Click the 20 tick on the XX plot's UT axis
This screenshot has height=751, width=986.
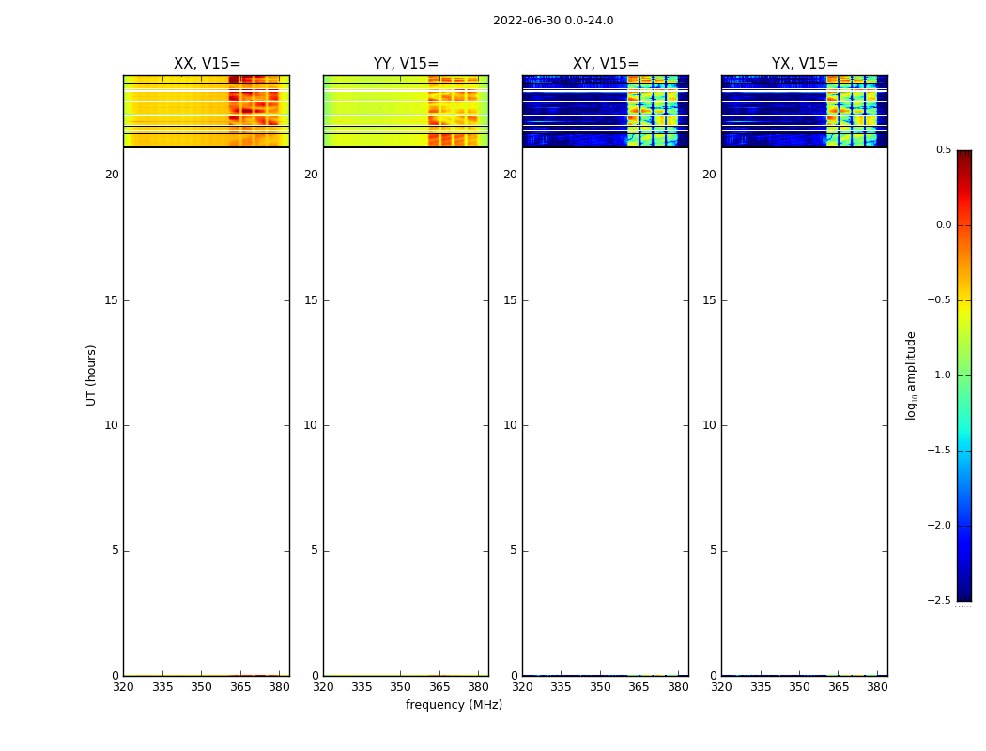click(112, 175)
